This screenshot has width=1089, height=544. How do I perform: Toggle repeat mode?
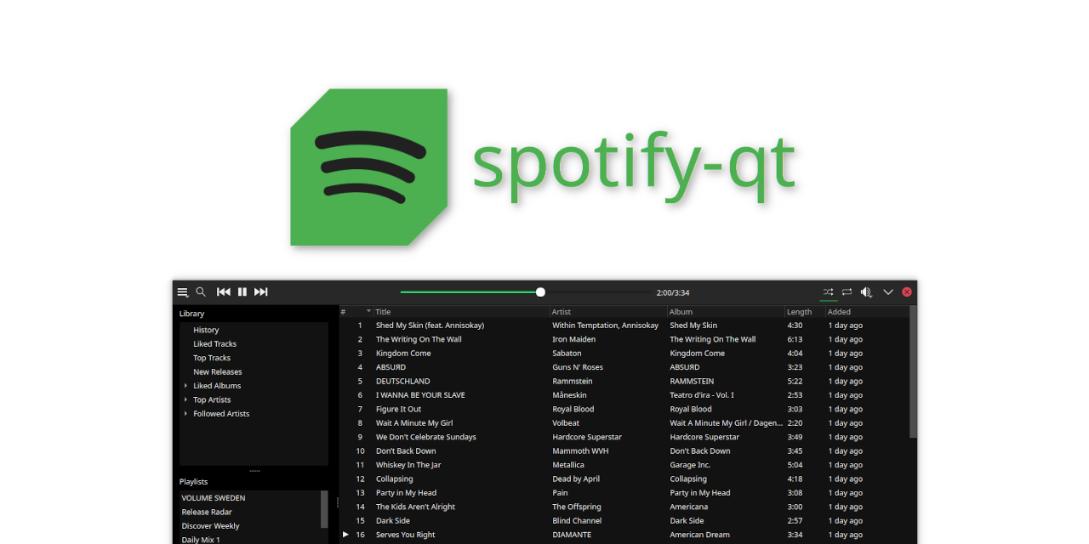coord(847,292)
